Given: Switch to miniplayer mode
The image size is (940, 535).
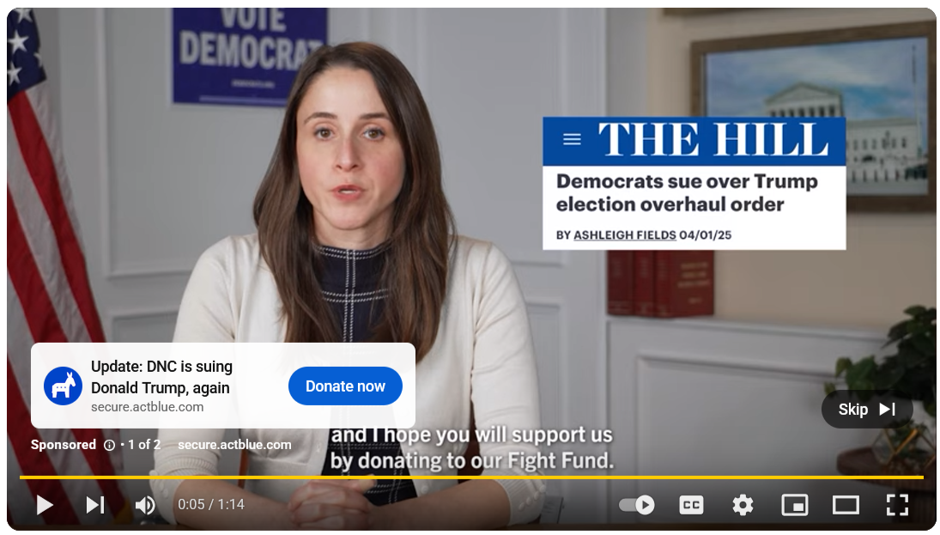Looking at the screenshot, I should (794, 505).
